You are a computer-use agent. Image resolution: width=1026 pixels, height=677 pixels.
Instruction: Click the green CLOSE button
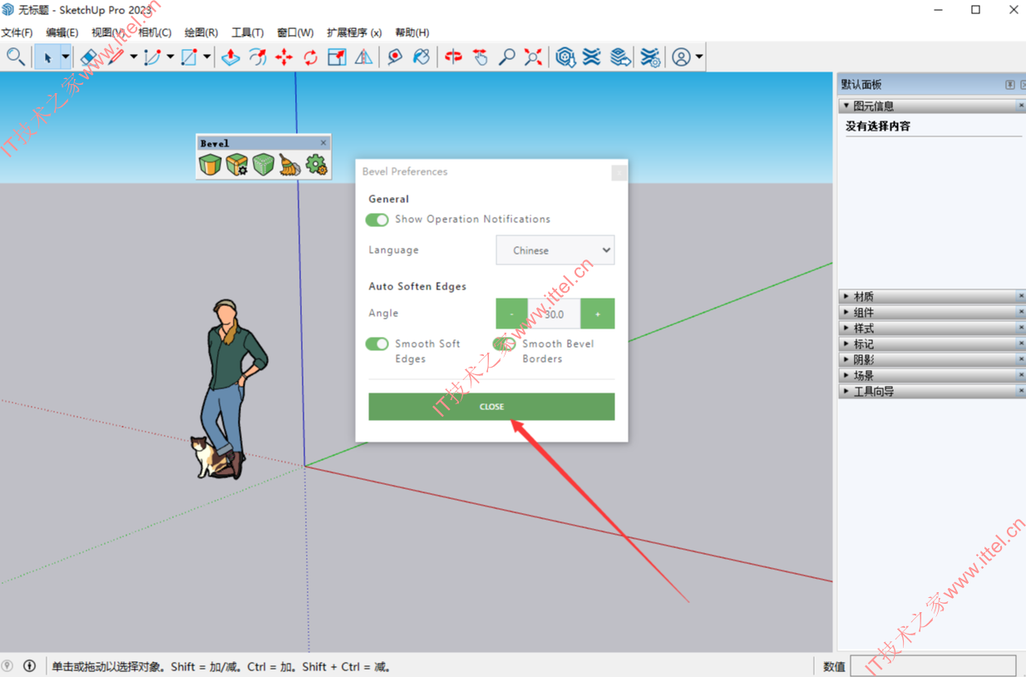(x=491, y=407)
